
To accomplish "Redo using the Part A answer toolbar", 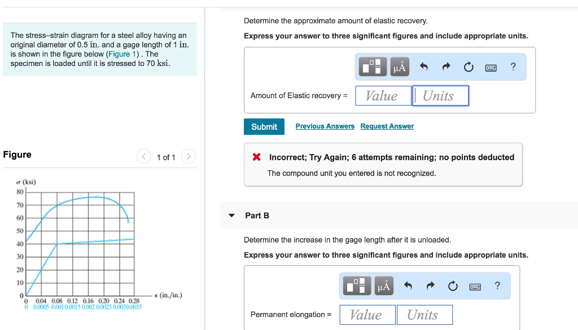I will point(446,66).
